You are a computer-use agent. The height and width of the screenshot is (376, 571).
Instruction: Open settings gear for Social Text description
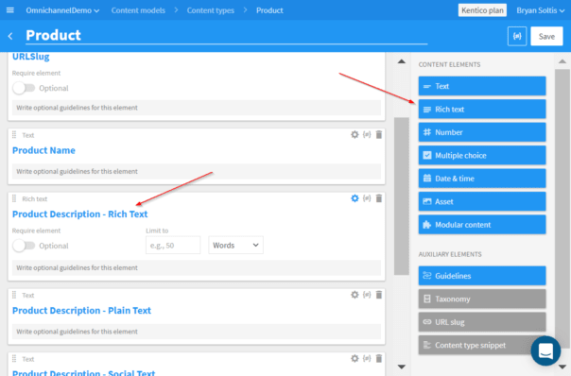point(355,359)
